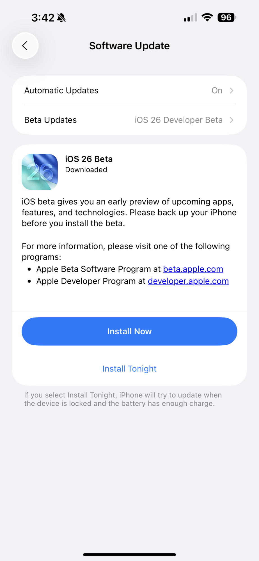Screen dimensions: 259x561
Task: Open the Automatic Updates chevron
Action: point(232,91)
